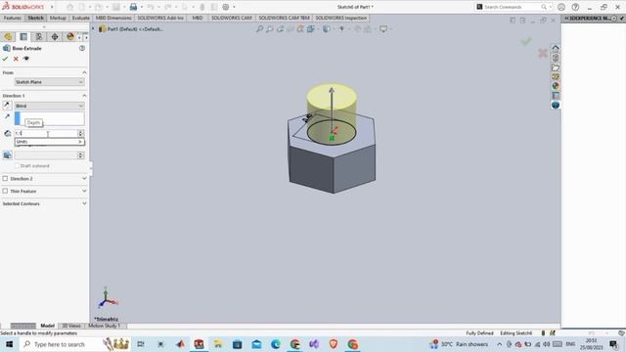Viewport: 626px width, 352px height.
Task: Open Microsoft Edge from the taskbar
Action: pyautogui.click(x=276, y=344)
